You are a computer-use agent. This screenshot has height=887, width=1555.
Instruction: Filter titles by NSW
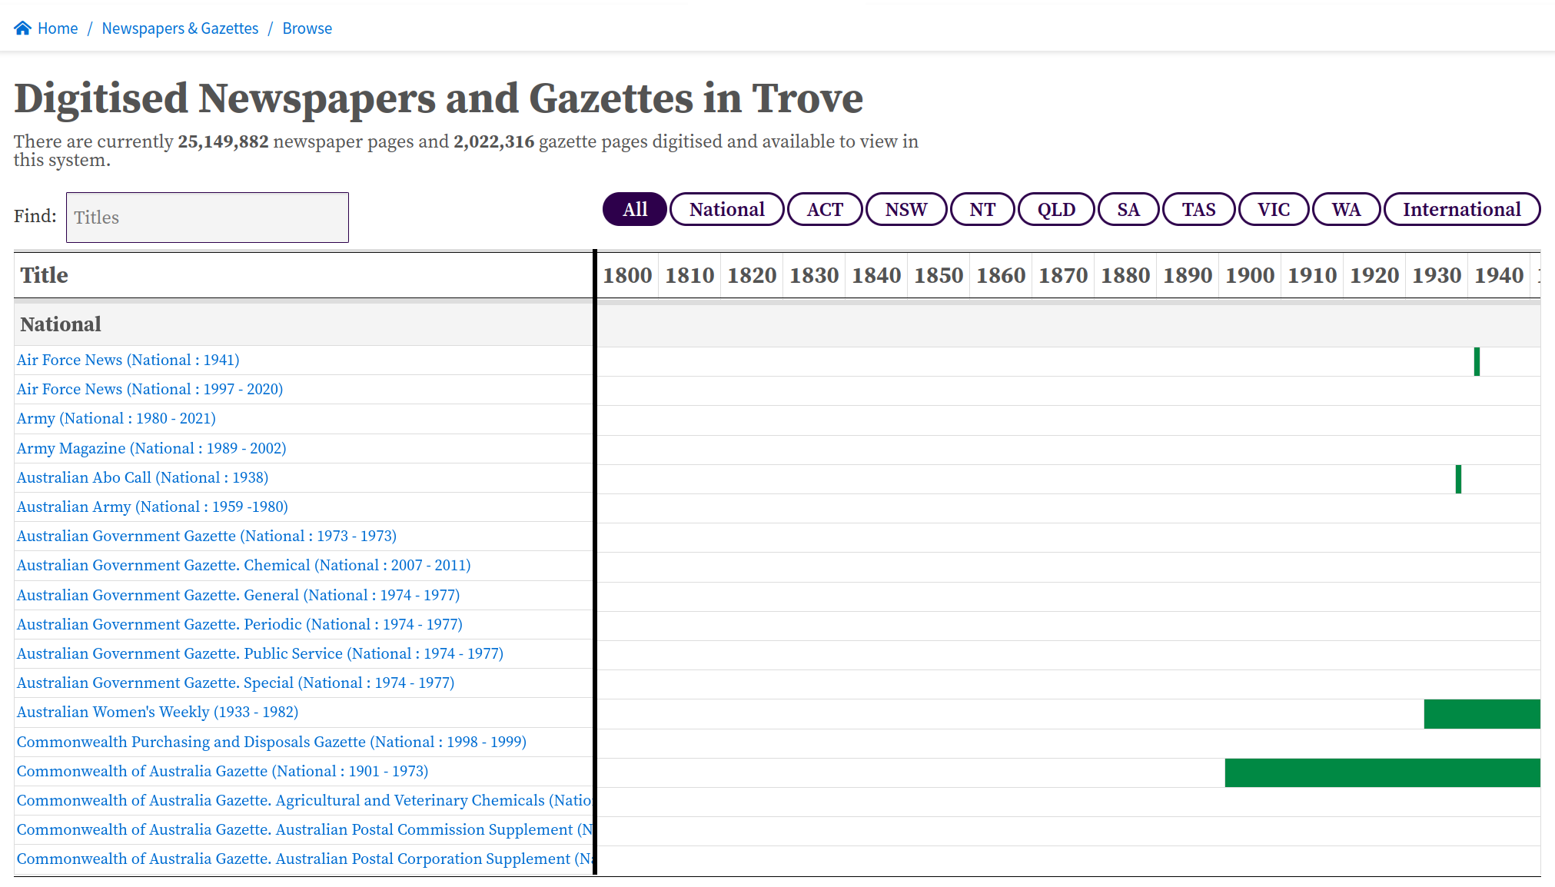coord(906,209)
